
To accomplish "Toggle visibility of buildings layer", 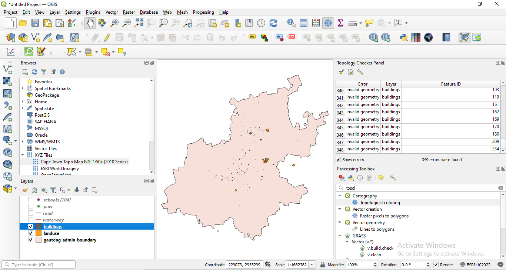I will tap(31, 226).
